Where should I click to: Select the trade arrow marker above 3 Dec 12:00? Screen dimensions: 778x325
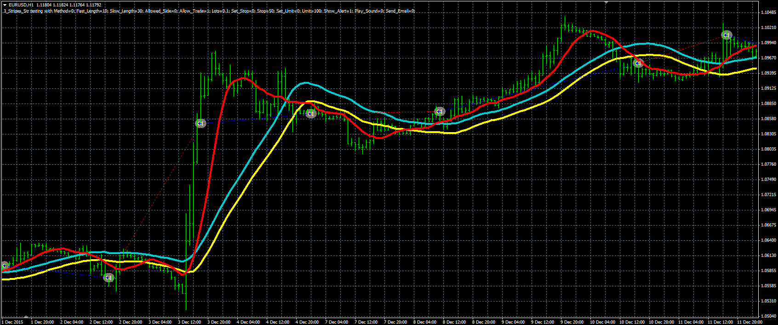coord(200,123)
